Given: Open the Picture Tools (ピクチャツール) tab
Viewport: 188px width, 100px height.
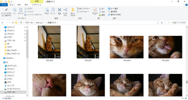Looking at the screenshot, I should tap(37, 5).
